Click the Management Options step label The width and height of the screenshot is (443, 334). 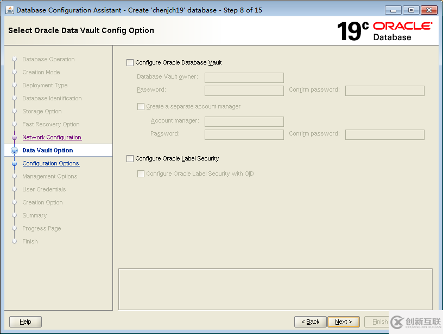tap(50, 176)
